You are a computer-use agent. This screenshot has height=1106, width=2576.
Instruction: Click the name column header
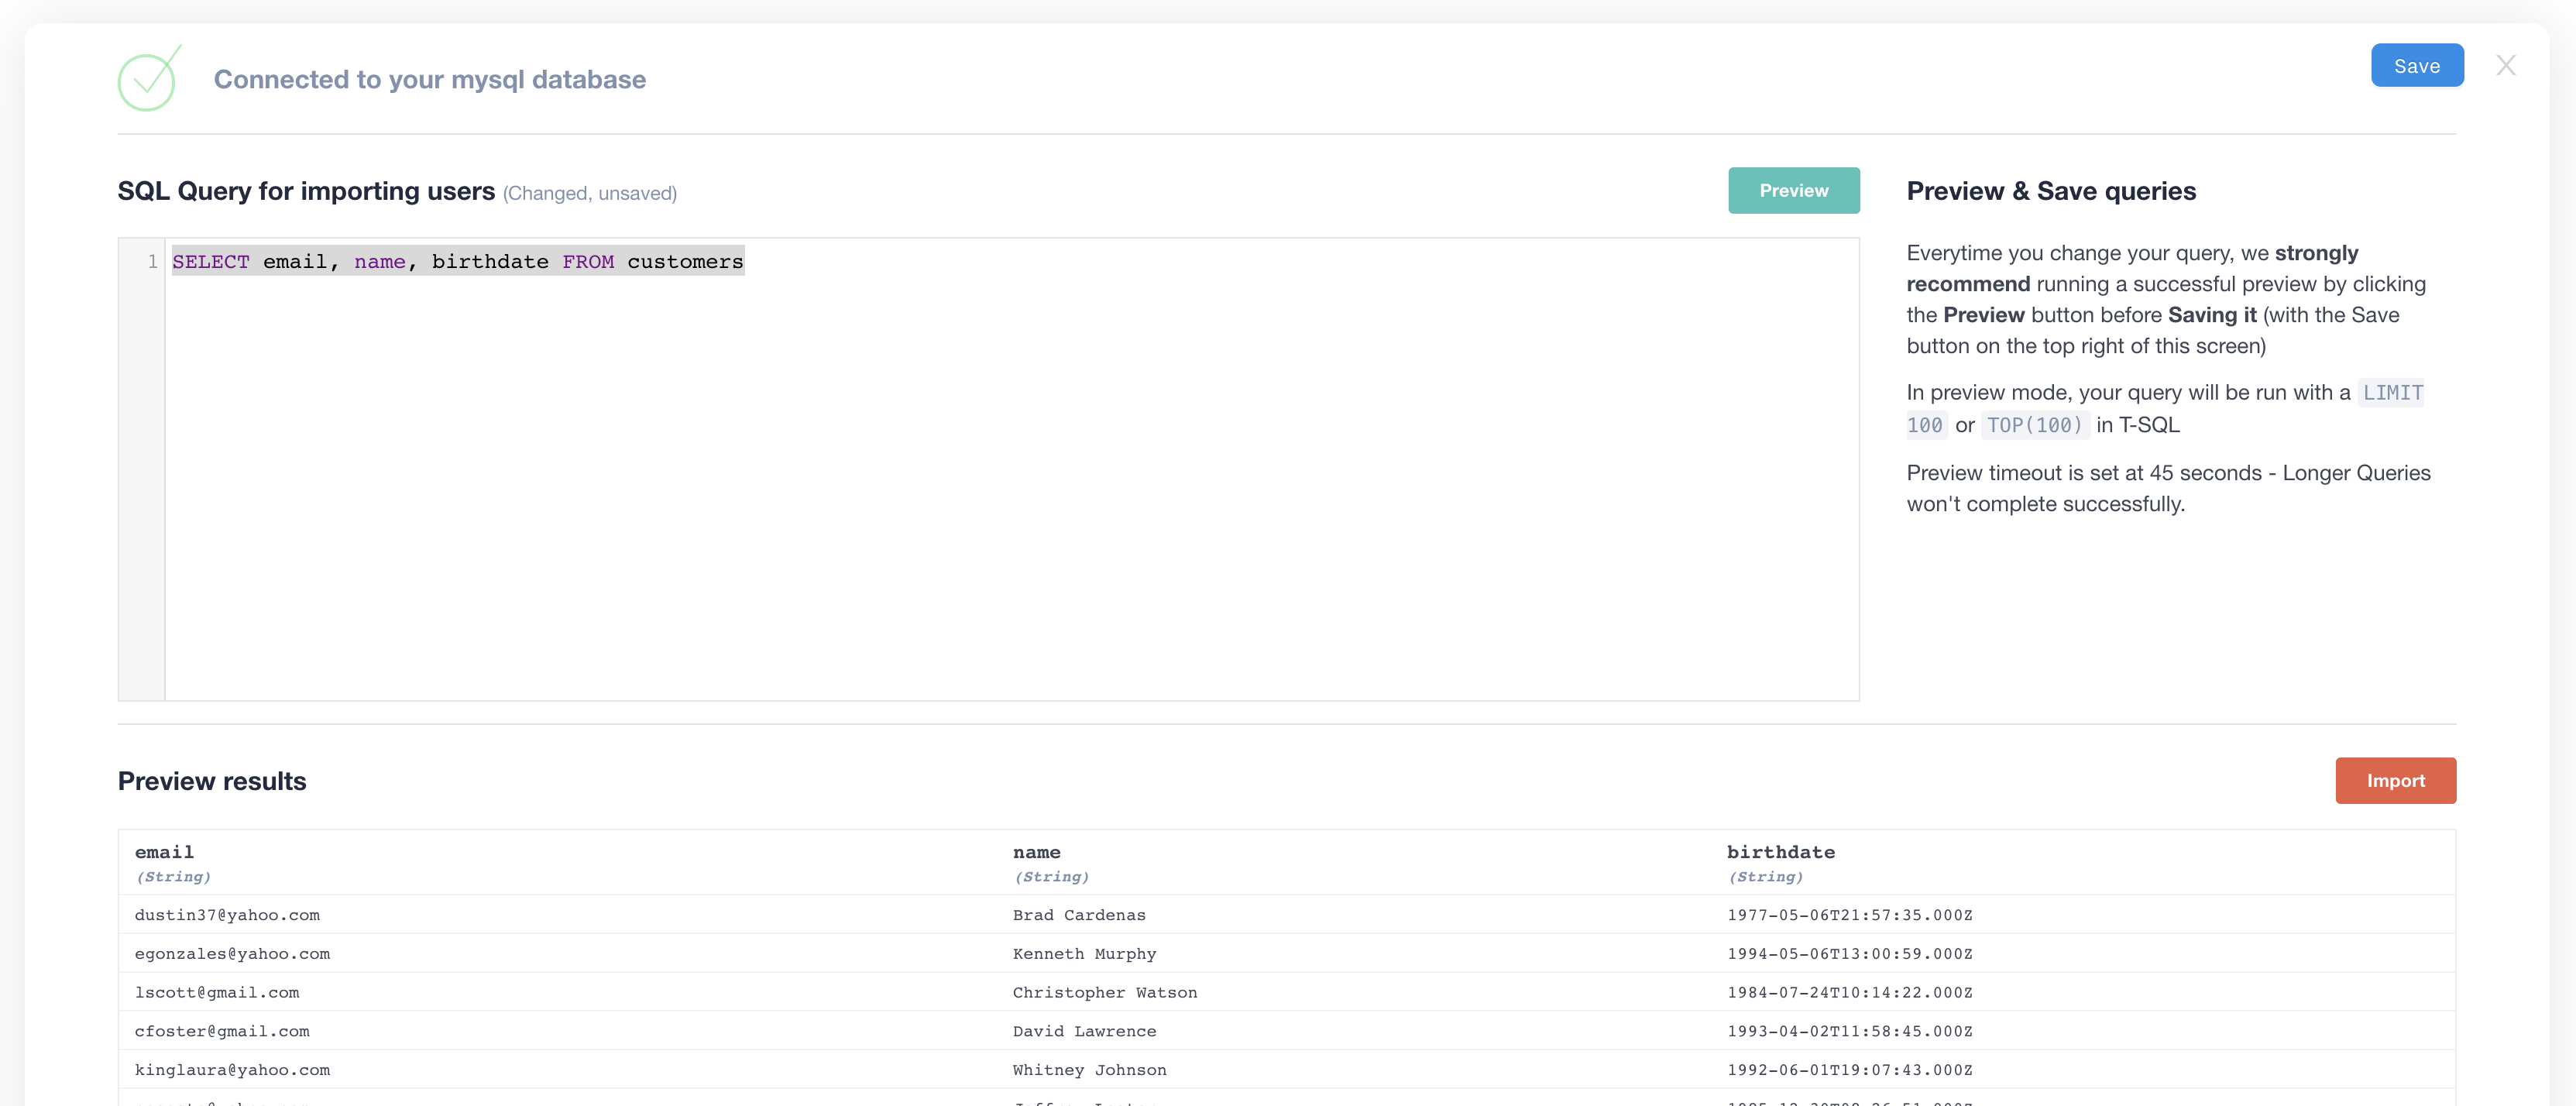point(1036,852)
